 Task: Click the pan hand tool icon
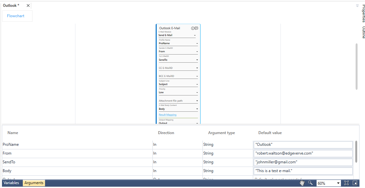coord(302,183)
